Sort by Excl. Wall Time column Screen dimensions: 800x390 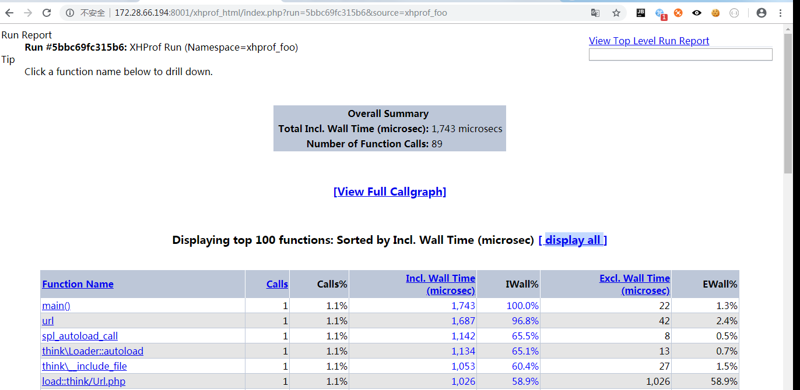point(634,284)
